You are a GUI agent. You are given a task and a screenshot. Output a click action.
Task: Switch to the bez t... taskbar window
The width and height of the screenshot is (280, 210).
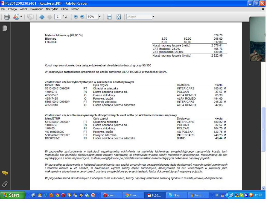coord(198,195)
